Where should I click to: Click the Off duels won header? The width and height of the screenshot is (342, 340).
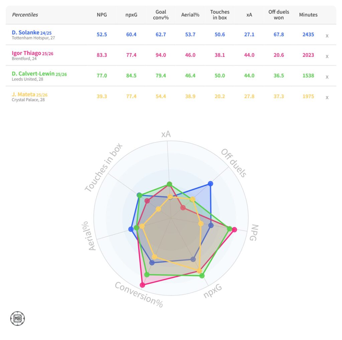(279, 15)
